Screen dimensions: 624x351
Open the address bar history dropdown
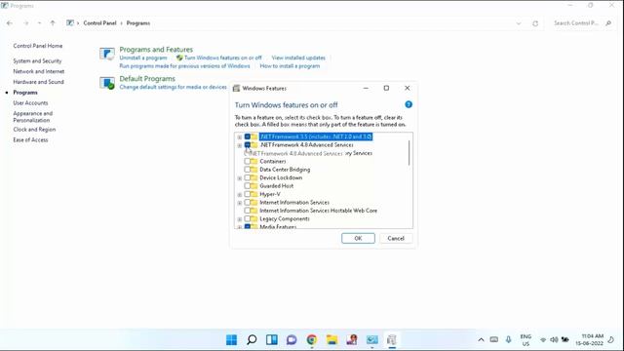click(x=519, y=23)
